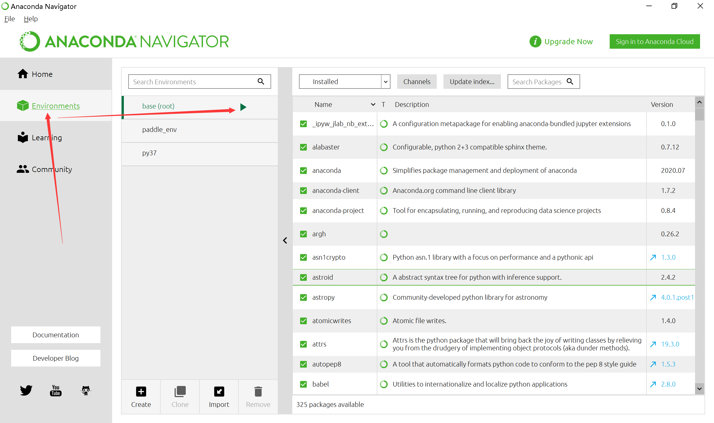Screen dimensions: 714x423
Task: Click the Create environment plus icon
Action: 141,391
